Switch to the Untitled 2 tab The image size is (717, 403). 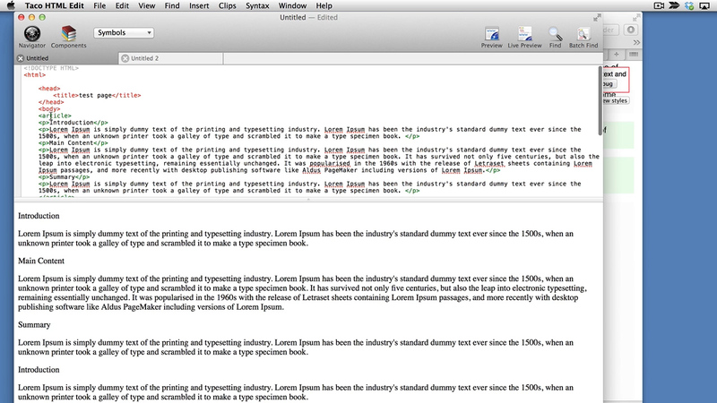point(171,58)
